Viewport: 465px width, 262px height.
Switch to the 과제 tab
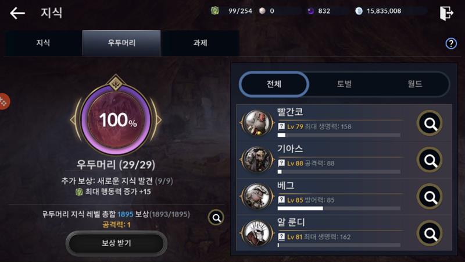(x=200, y=43)
